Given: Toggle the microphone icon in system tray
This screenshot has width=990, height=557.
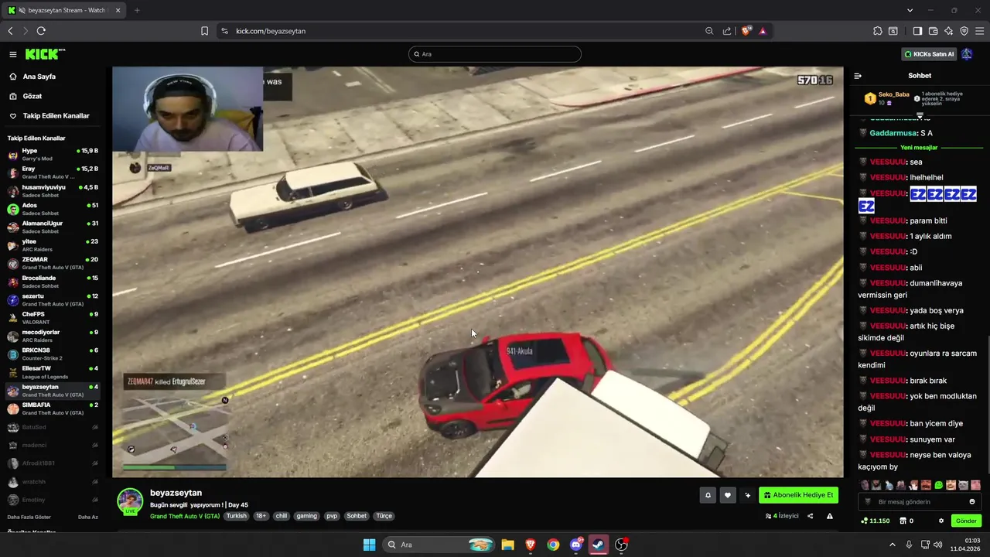Looking at the screenshot, I should tap(909, 545).
